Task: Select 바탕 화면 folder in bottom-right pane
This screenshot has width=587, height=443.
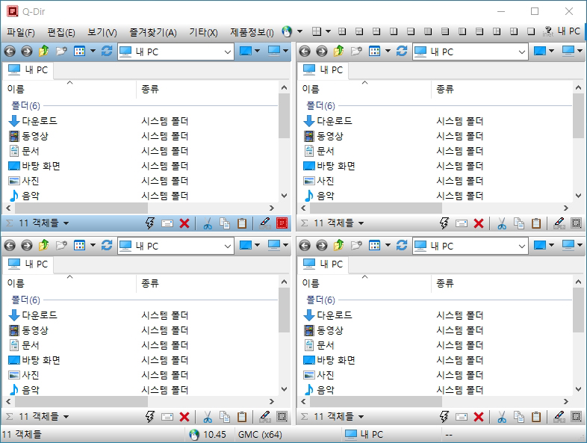Action: pos(336,360)
